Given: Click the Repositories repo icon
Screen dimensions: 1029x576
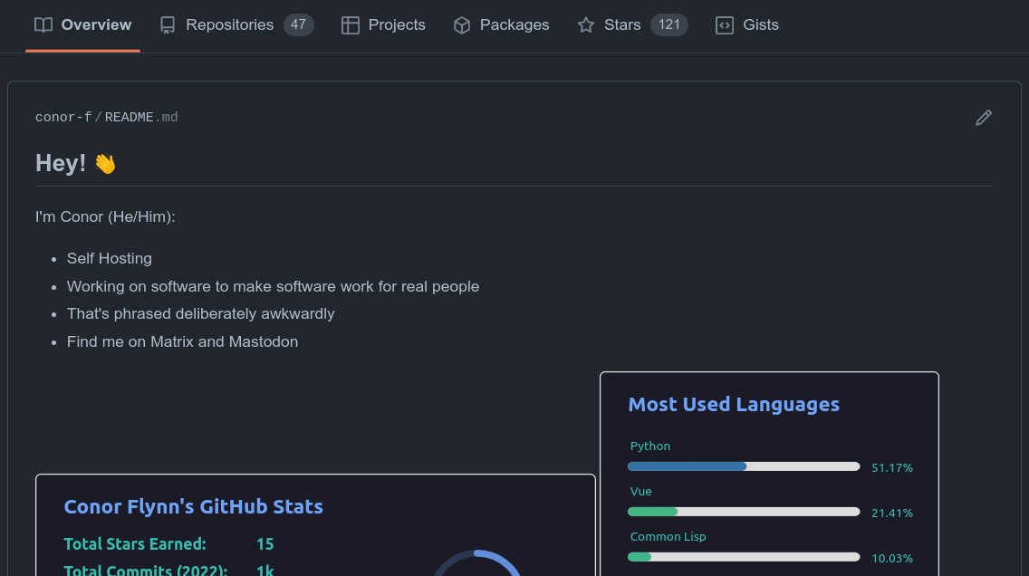Looking at the screenshot, I should pyautogui.click(x=168, y=25).
